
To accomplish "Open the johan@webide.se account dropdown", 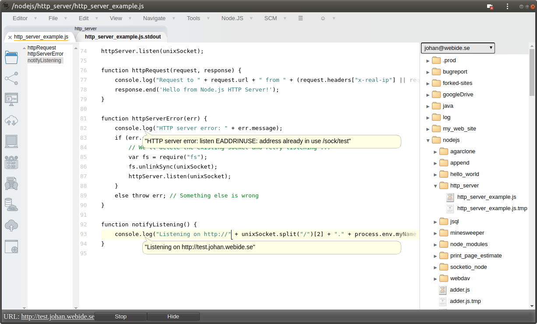I will 457,48.
